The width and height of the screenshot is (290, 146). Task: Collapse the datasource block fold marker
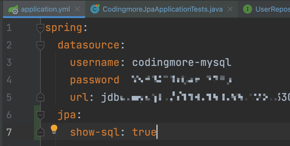tap(40, 46)
